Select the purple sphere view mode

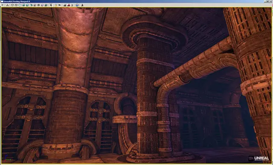42,5
